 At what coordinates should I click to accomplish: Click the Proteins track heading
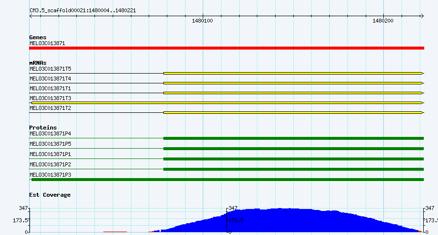tap(43, 128)
